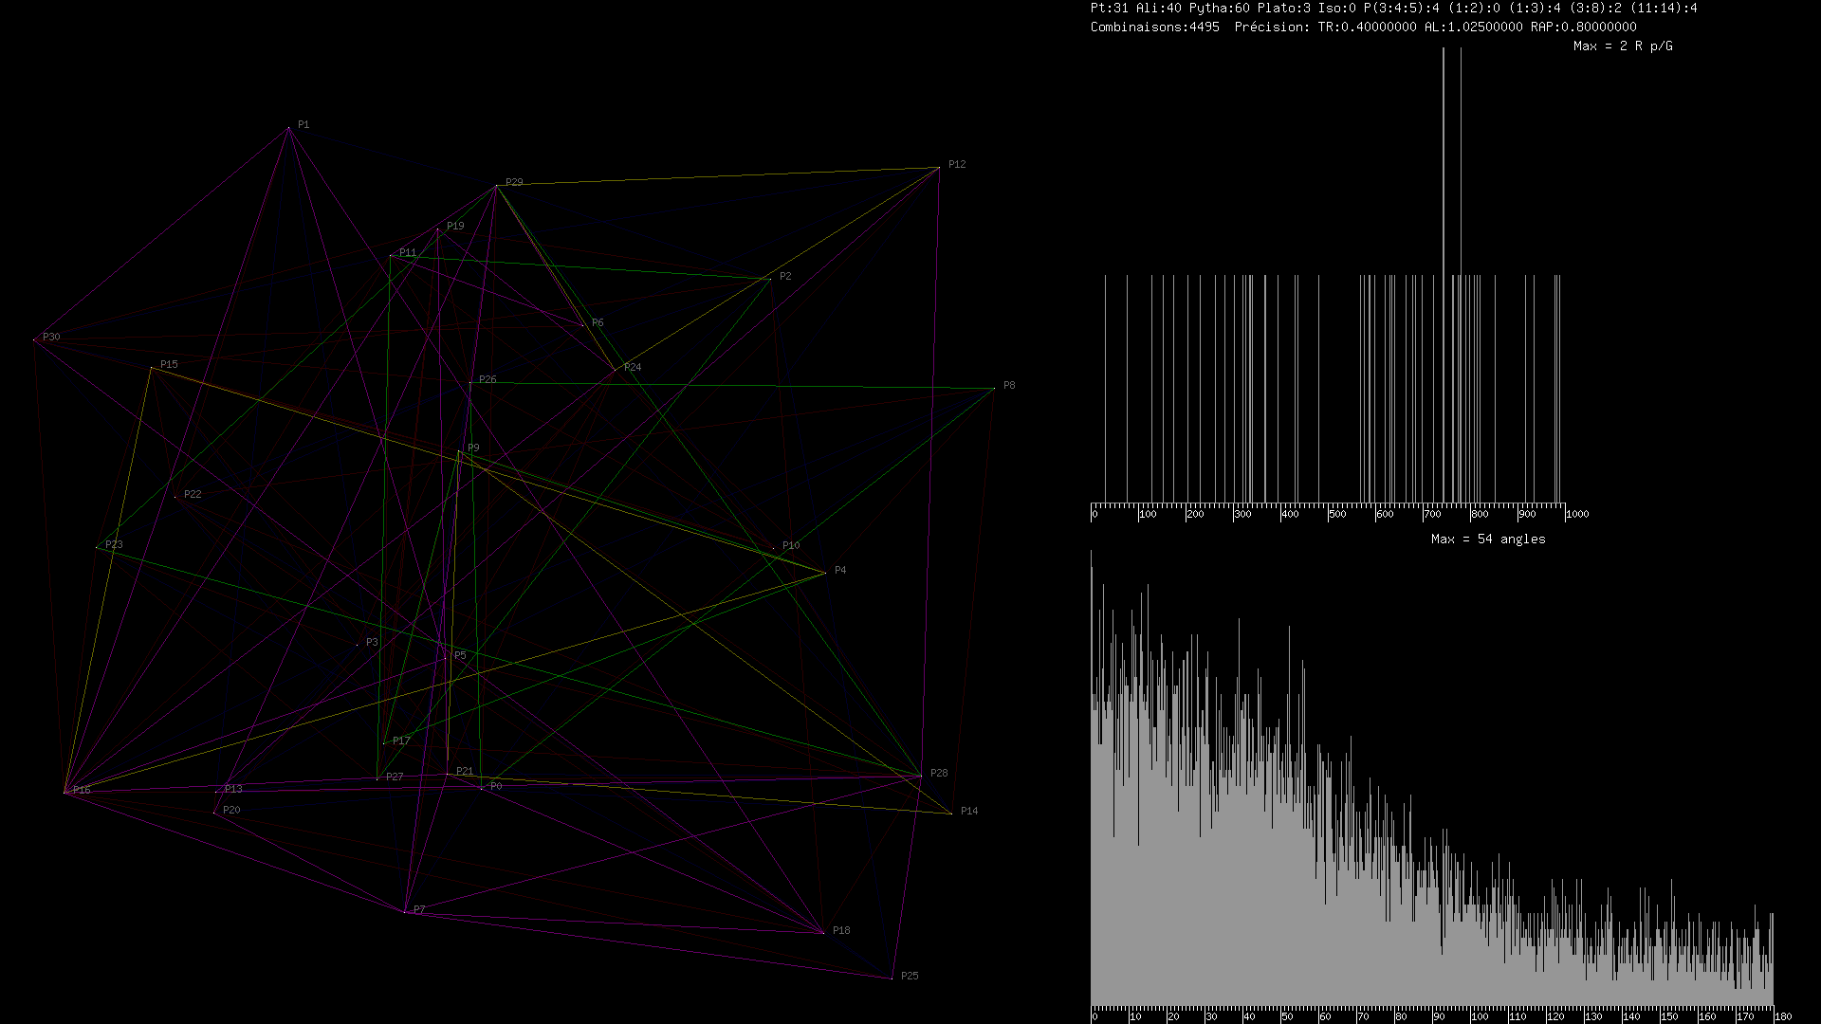
Task: Click point label P10
Action: click(791, 546)
